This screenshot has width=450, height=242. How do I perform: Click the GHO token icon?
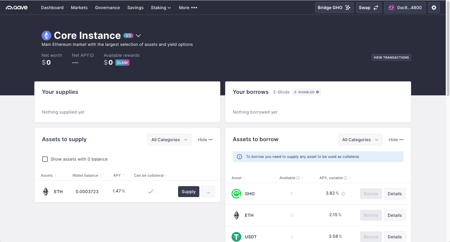click(x=236, y=194)
